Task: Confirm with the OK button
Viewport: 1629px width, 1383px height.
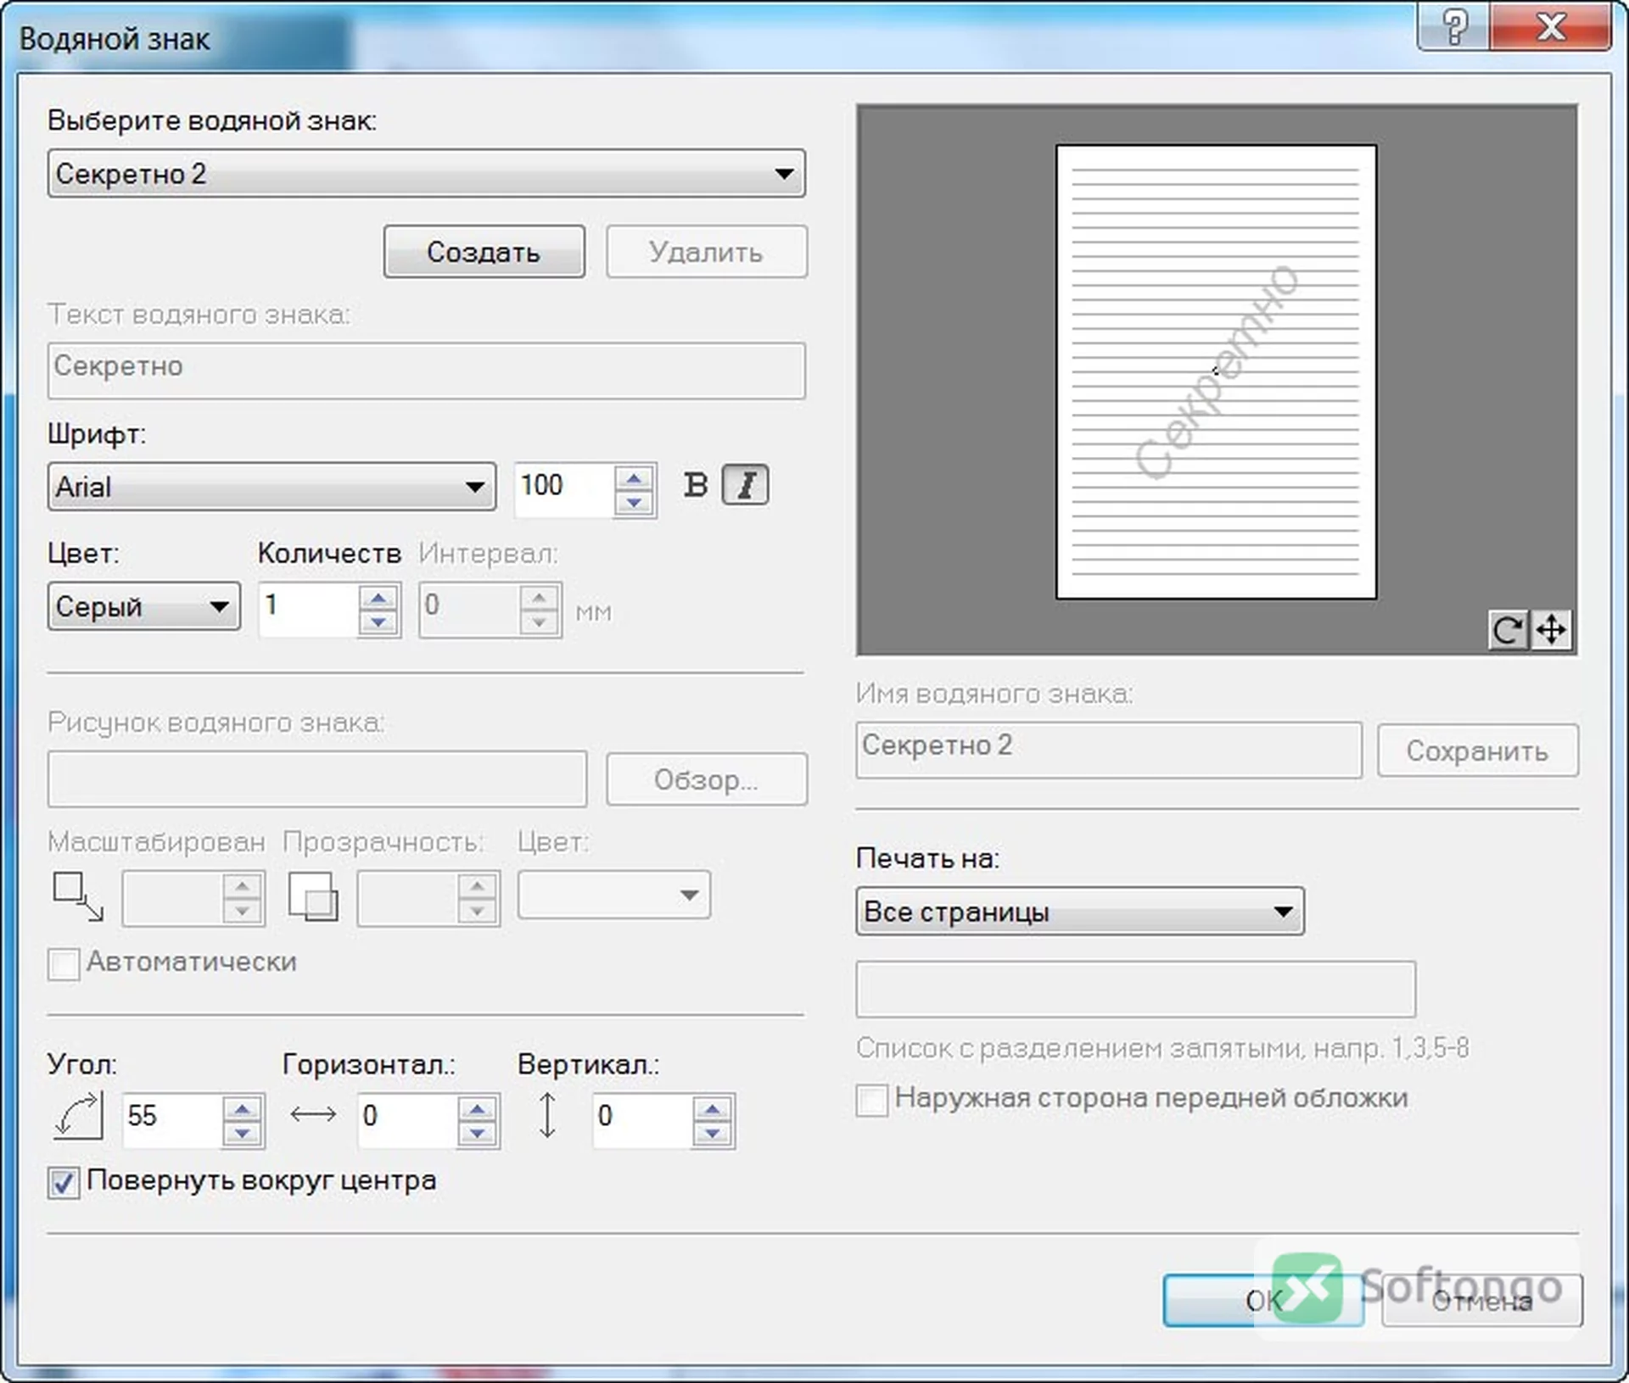Action: pyautogui.click(x=1263, y=1300)
